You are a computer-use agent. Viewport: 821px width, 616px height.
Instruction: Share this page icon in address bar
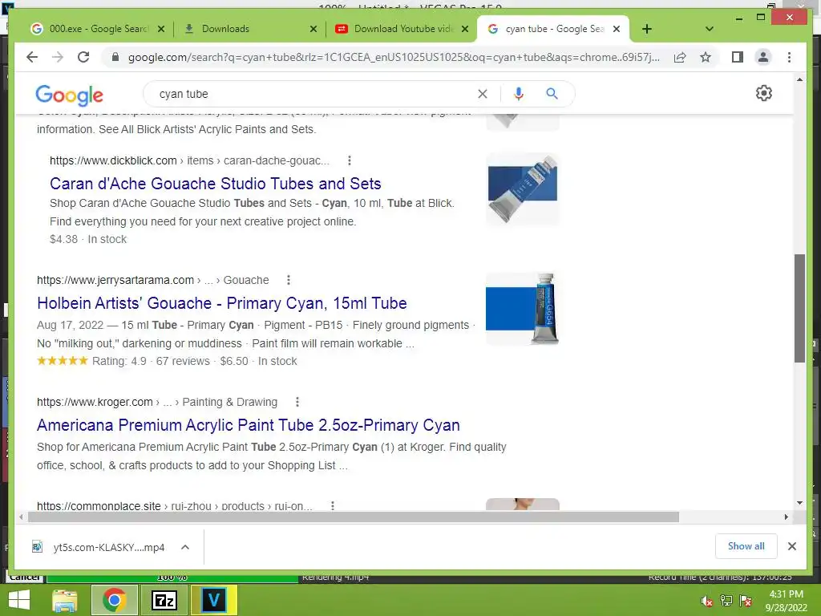pos(680,57)
